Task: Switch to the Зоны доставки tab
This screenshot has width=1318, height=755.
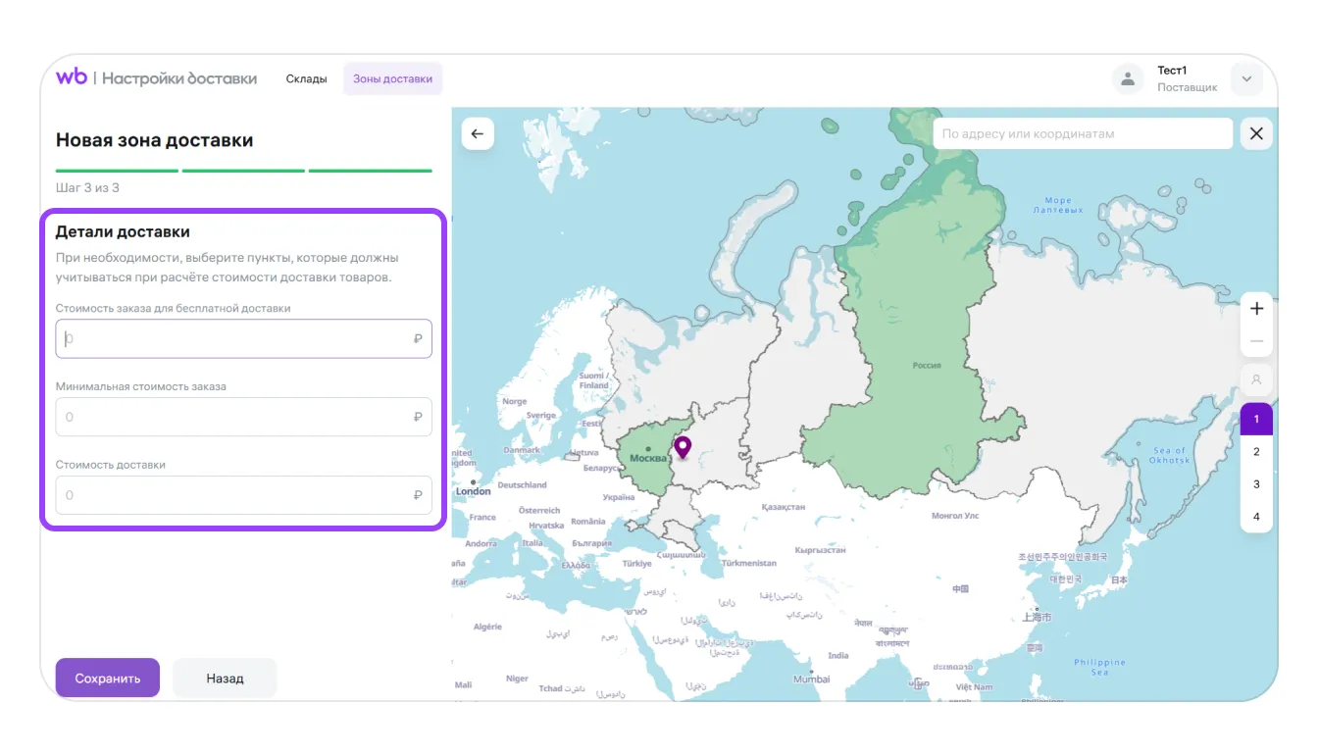Action: (x=392, y=79)
